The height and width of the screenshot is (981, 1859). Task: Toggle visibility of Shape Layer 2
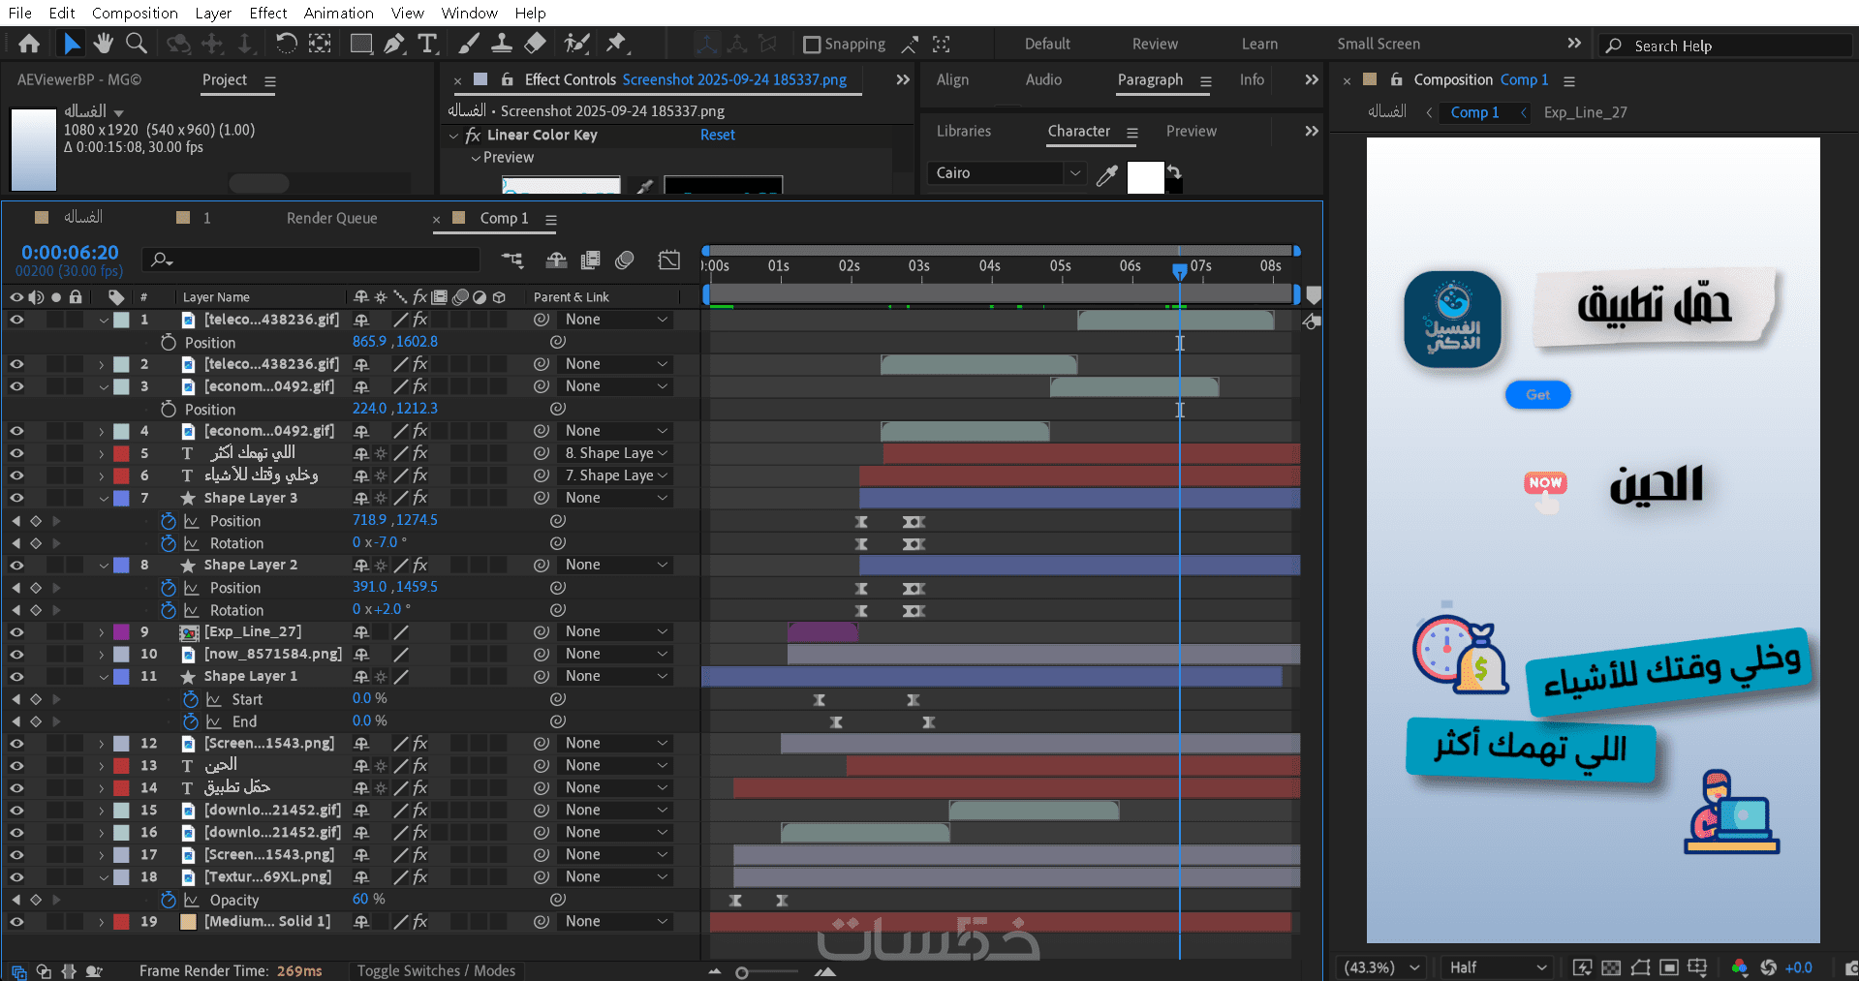coord(16,565)
